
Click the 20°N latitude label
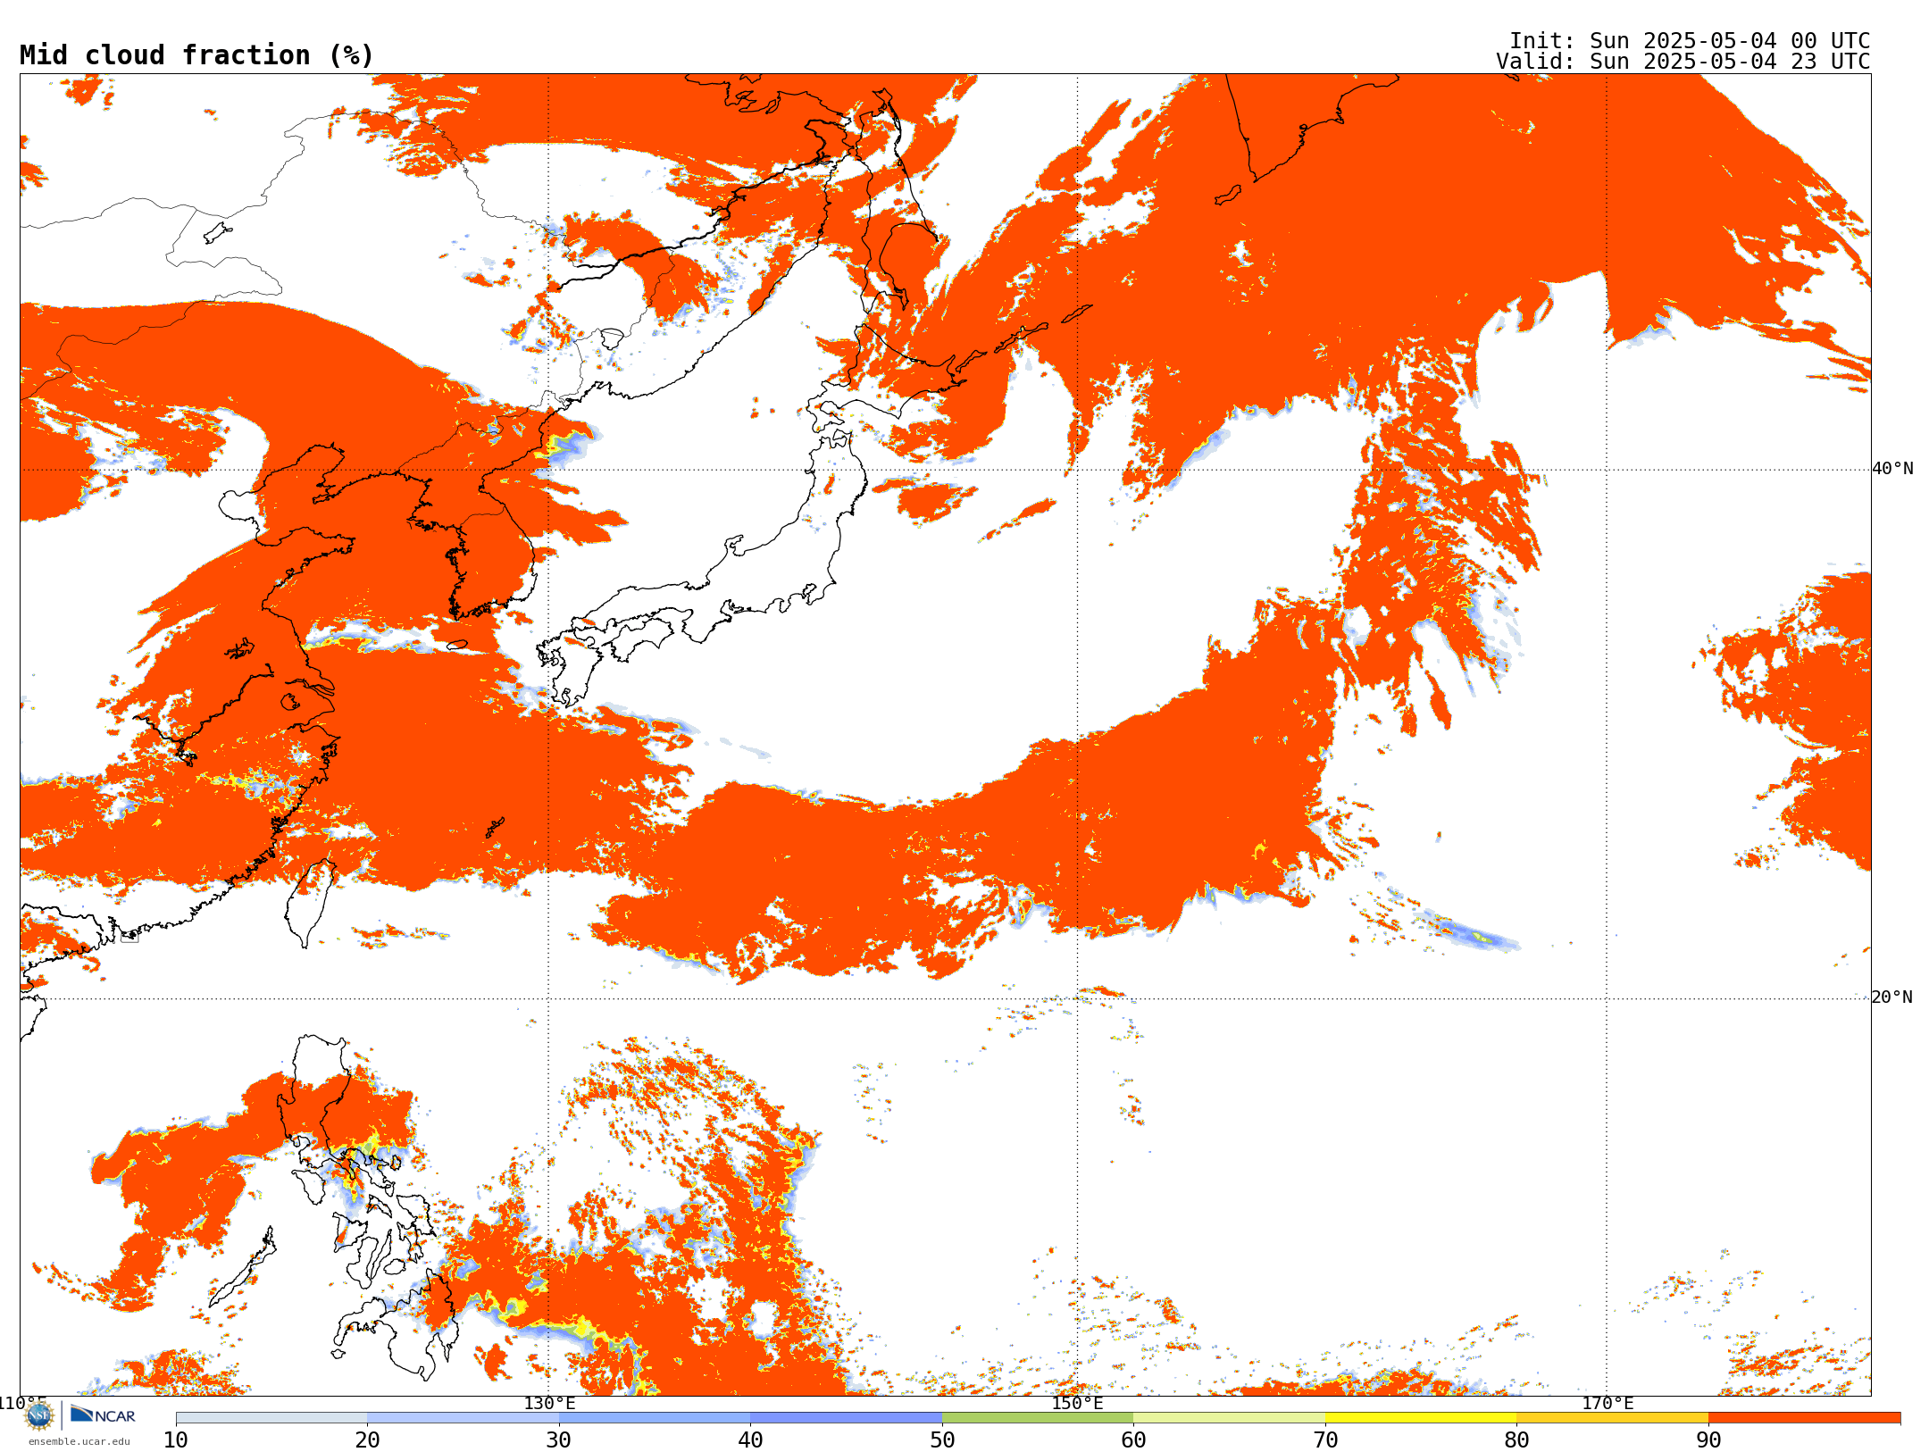click(x=1892, y=997)
